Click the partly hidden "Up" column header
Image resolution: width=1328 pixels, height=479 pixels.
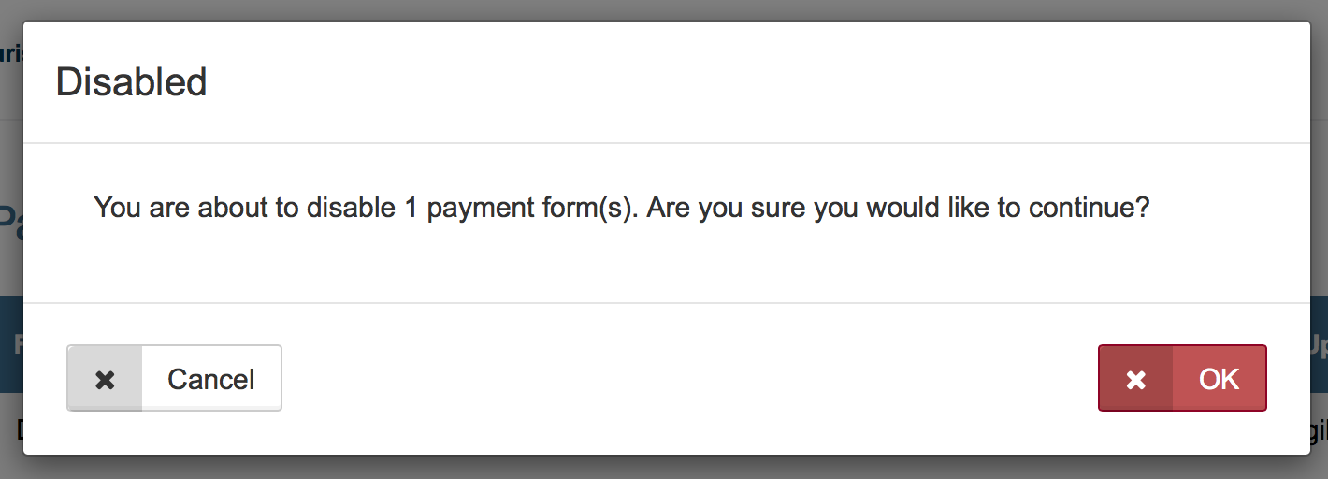click(1319, 346)
